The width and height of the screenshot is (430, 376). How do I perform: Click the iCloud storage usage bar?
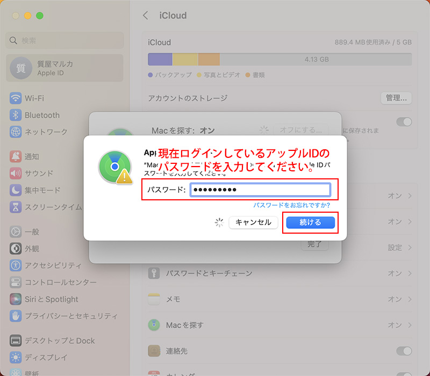coord(279,59)
